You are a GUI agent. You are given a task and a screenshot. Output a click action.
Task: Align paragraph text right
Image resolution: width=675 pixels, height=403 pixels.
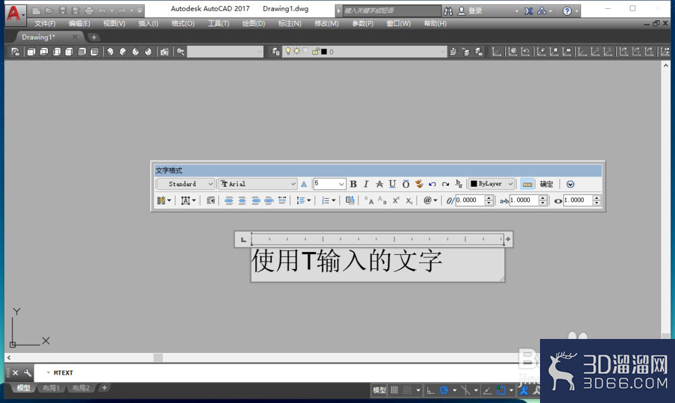tap(256, 200)
